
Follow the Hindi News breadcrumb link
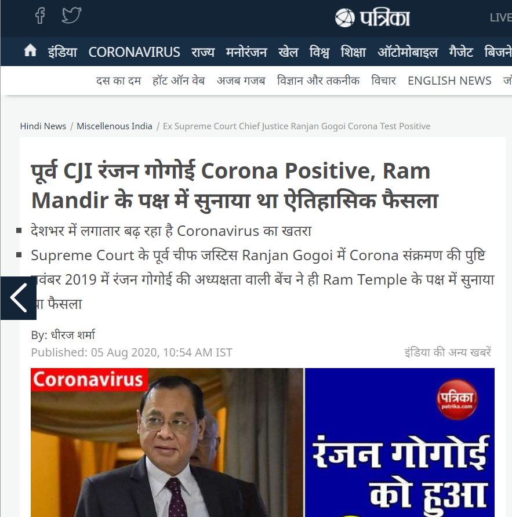(43, 126)
